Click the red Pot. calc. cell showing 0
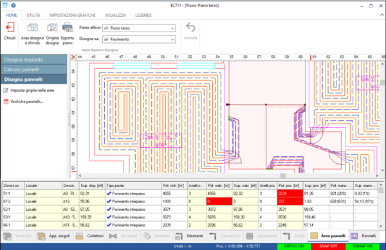This screenshot has height=250, width=386. (x=219, y=201)
